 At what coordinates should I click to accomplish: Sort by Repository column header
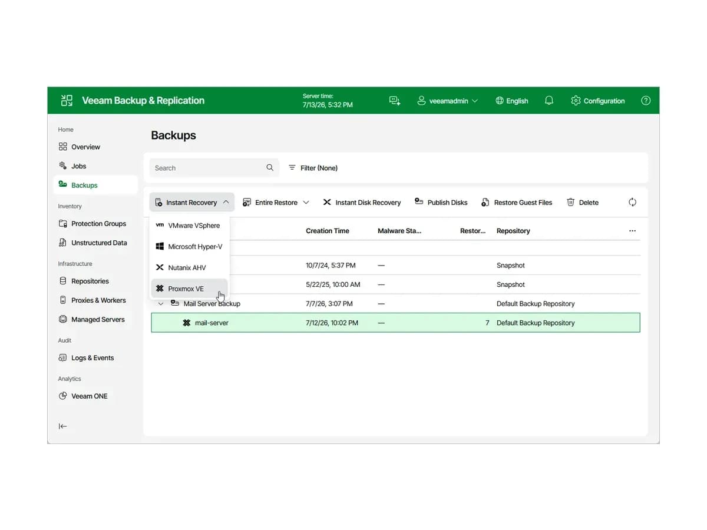(513, 231)
